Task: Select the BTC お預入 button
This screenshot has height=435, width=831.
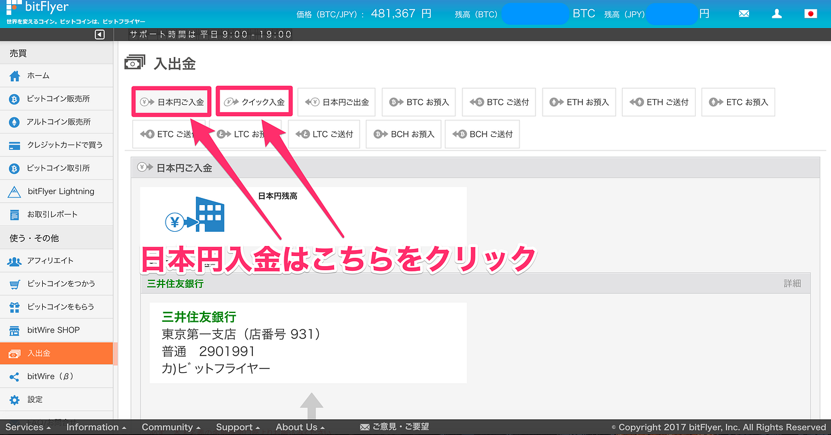Action: pyautogui.click(x=419, y=102)
